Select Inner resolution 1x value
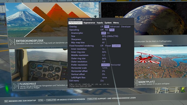The width and height of the screenshot is (187, 105). (103, 49)
